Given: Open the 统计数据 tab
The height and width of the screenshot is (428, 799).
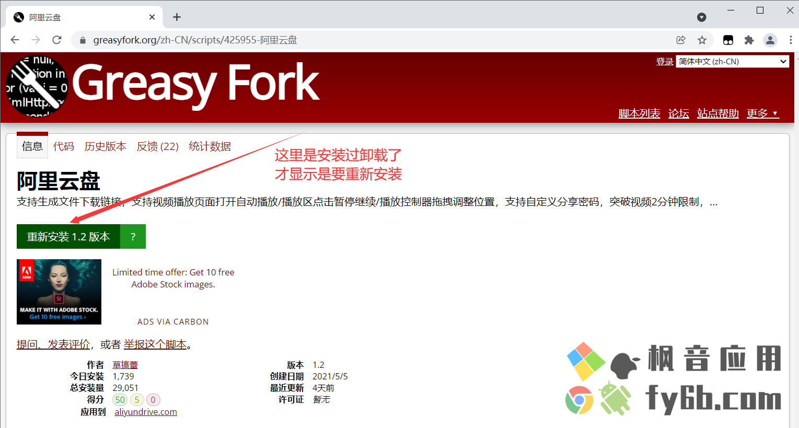Looking at the screenshot, I should point(210,146).
